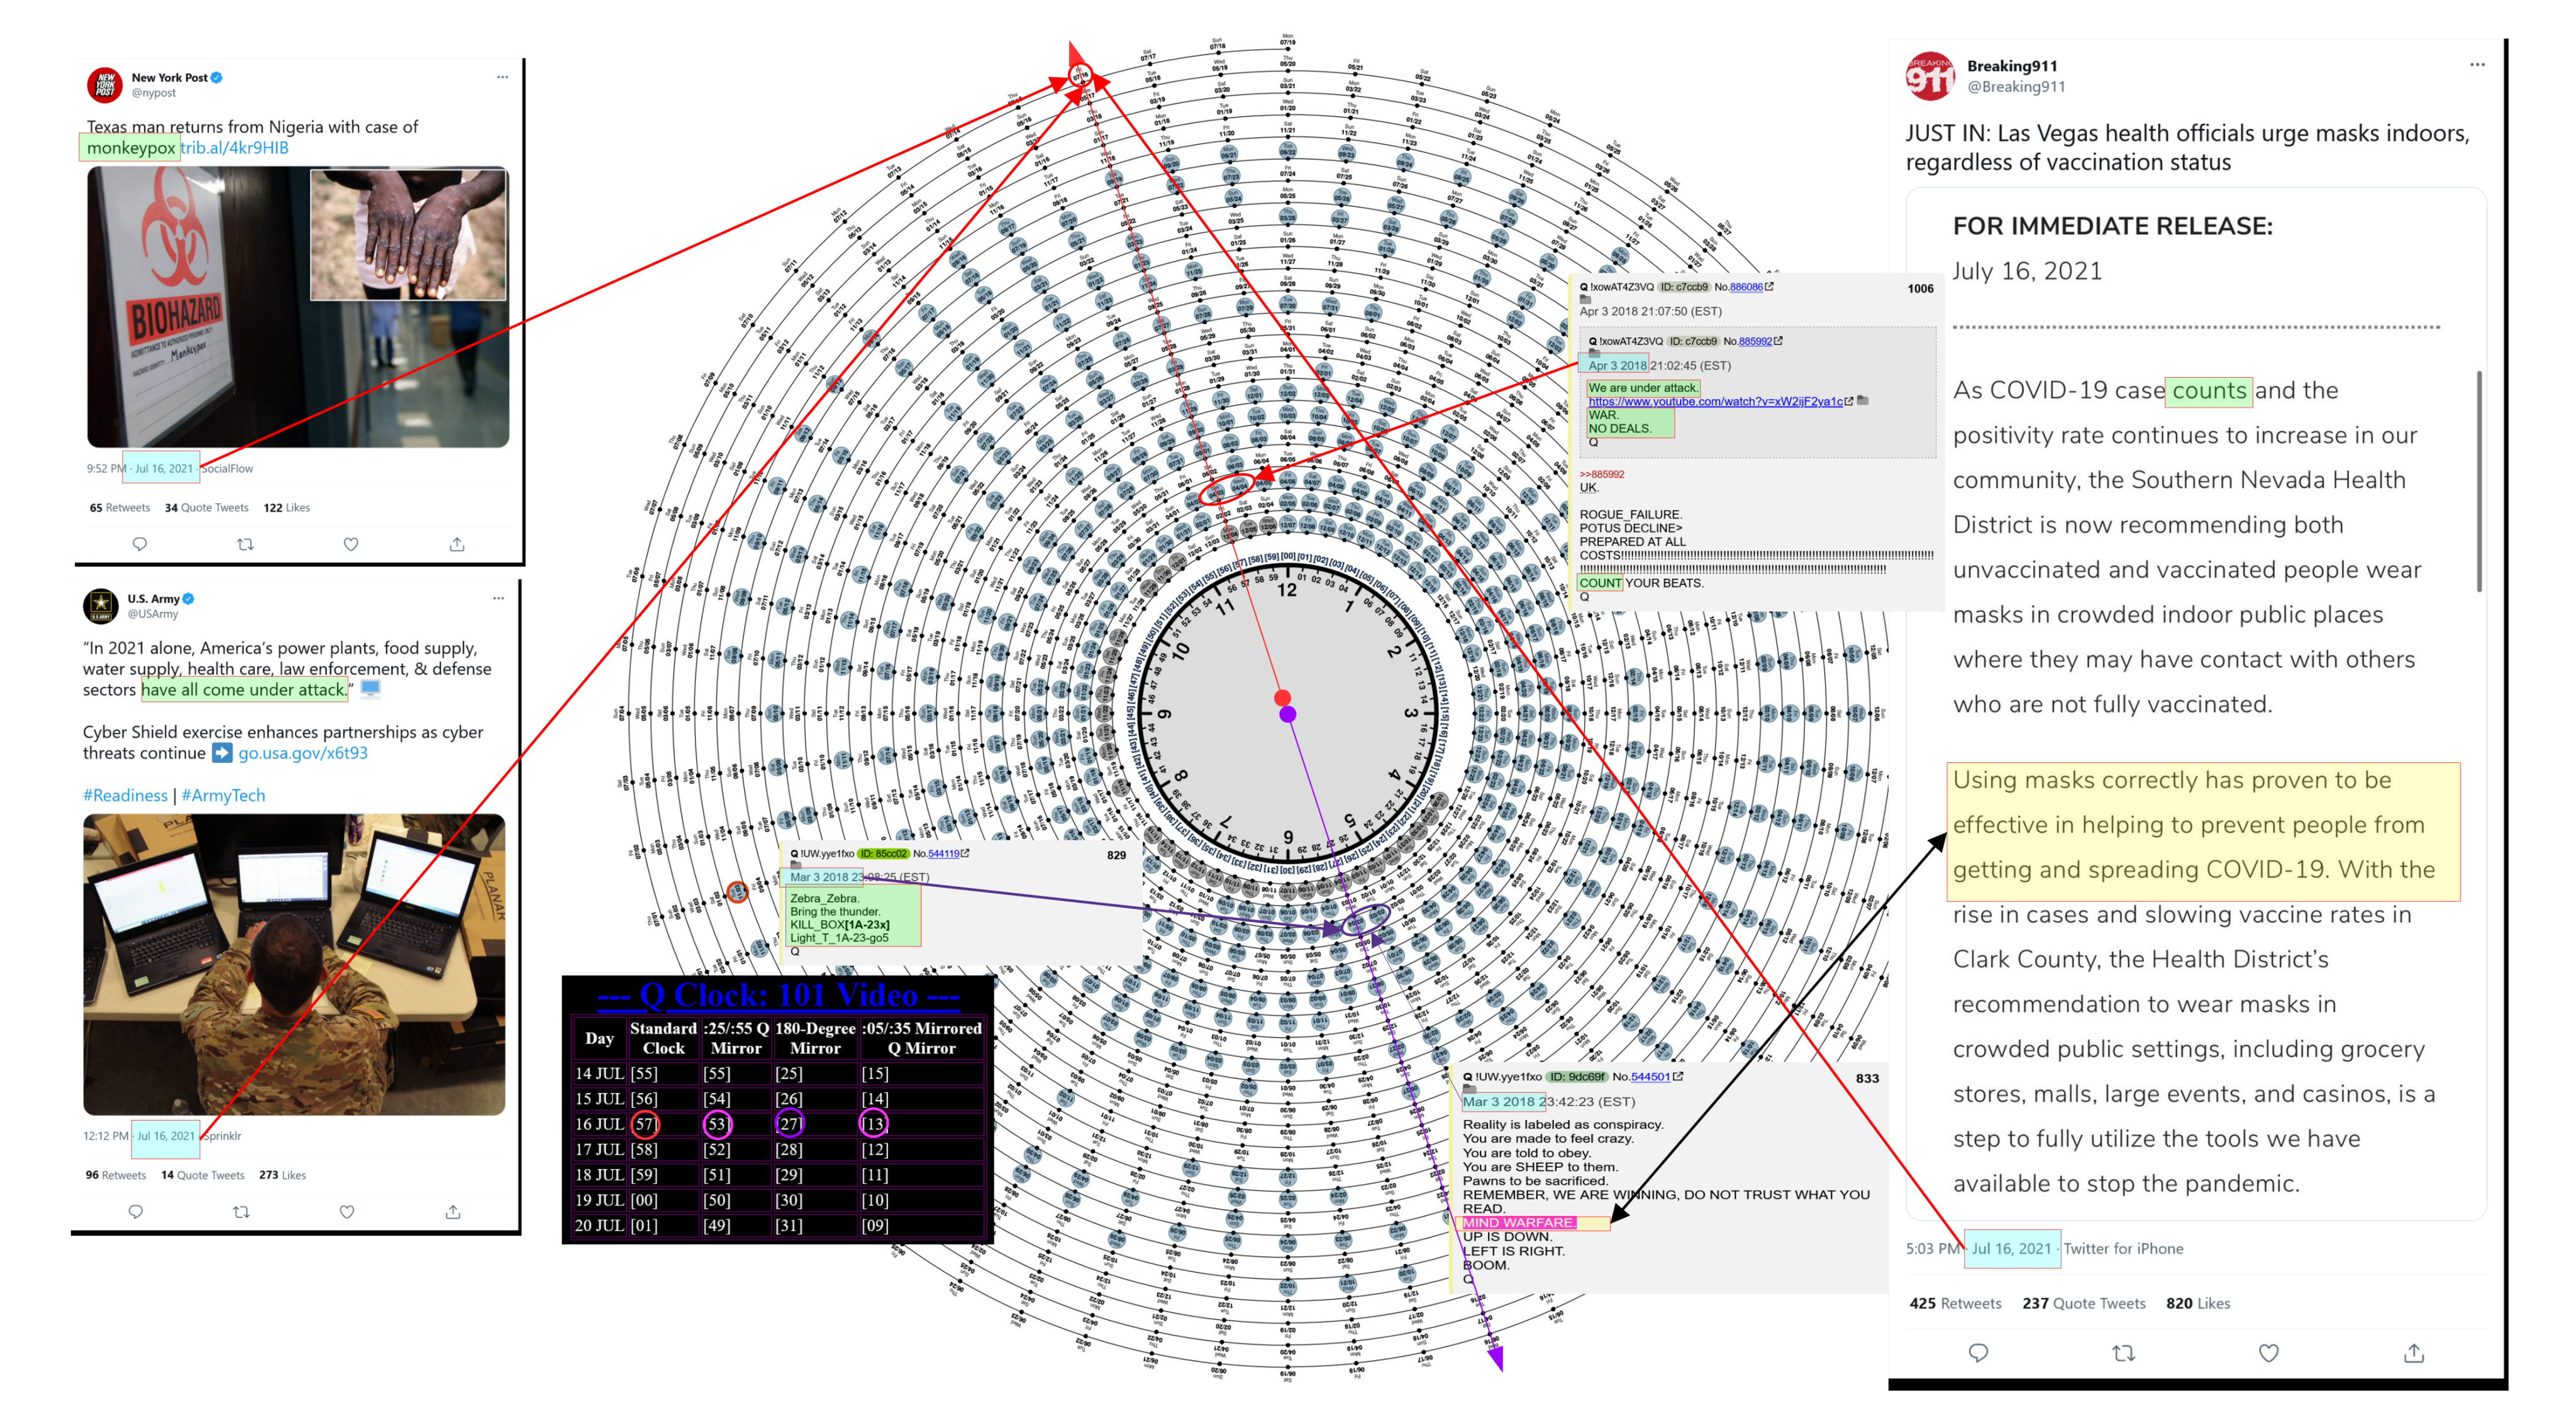Click the arrow emoji before go.usa.gov link
Image resolution: width=2576 pixels, height=1416 pixels.
click(222, 752)
